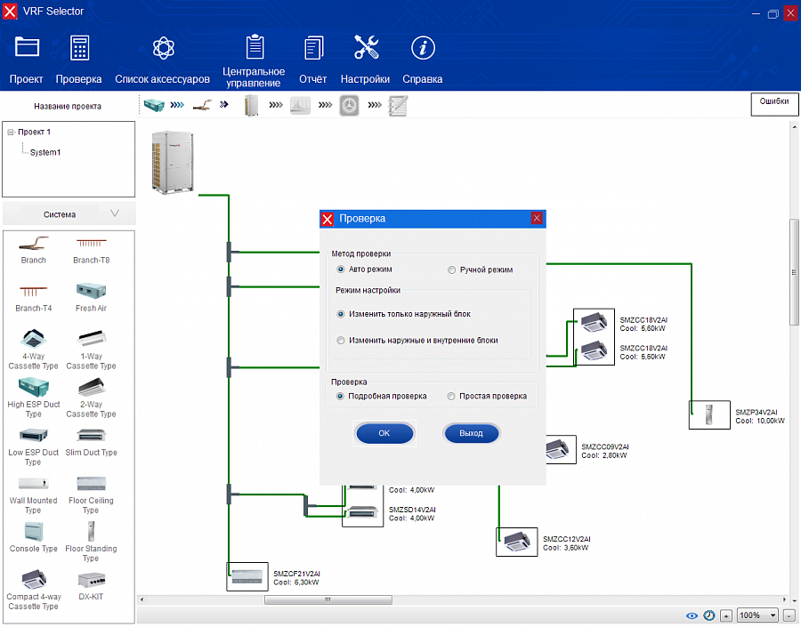The width and height of the screenshot is (801, 627).
Task: Open Настройки wrench tools icon
Action: click(x=365, y=48)
